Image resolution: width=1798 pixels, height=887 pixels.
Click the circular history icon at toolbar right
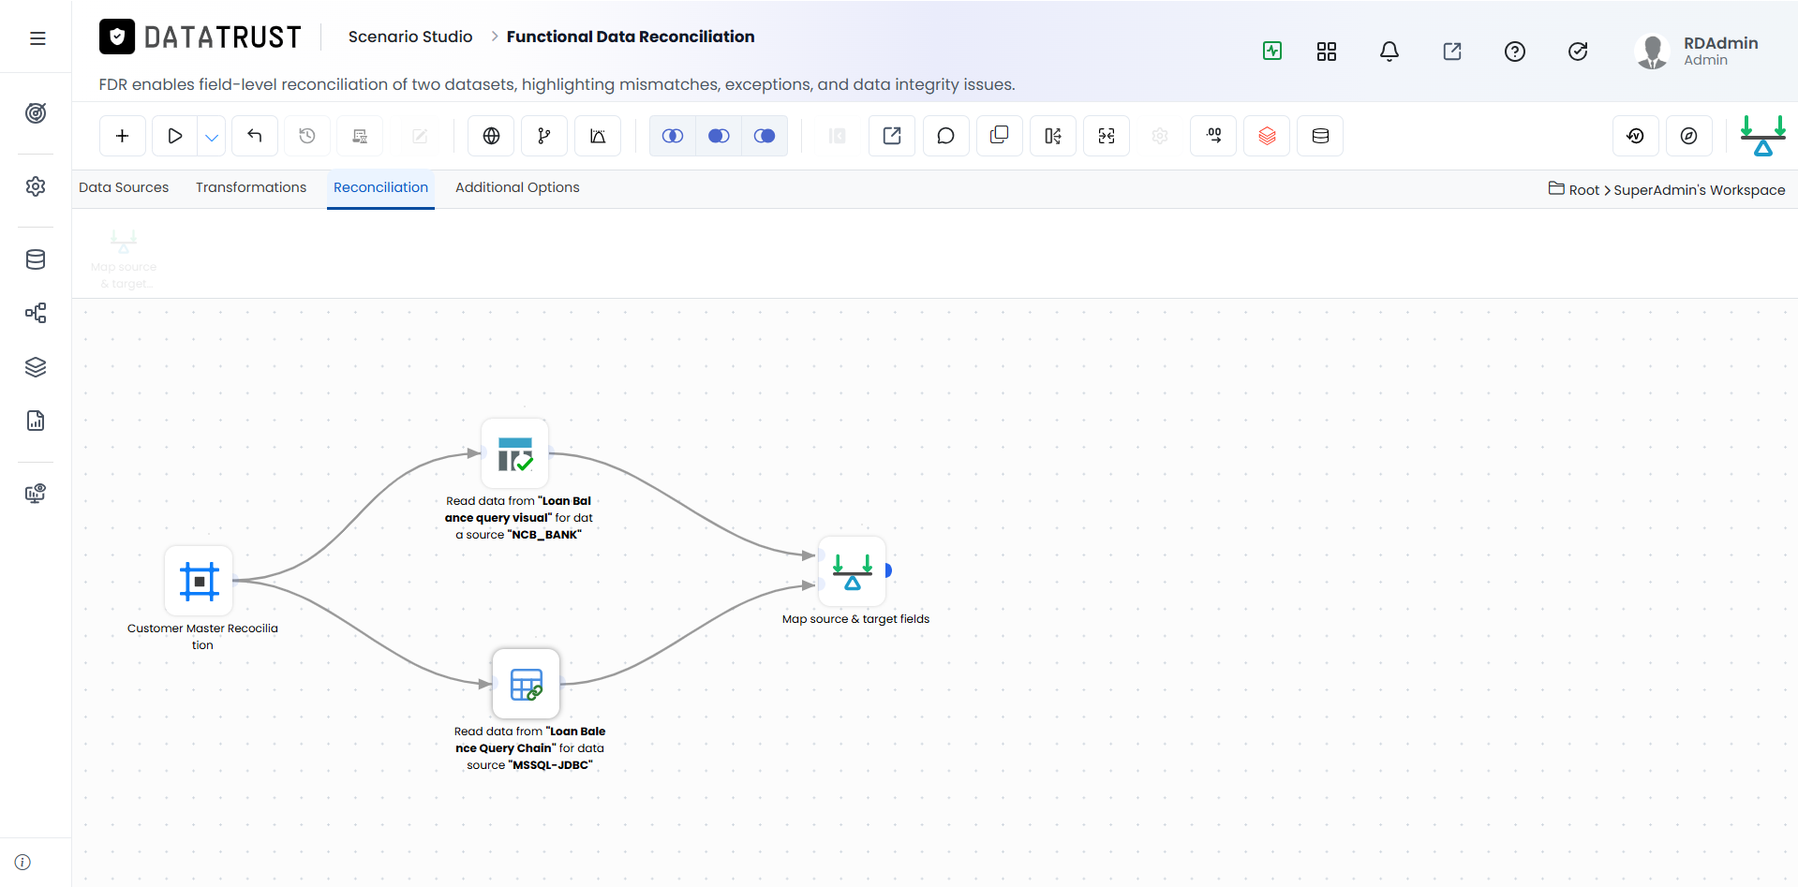(x=1636, y=136)
